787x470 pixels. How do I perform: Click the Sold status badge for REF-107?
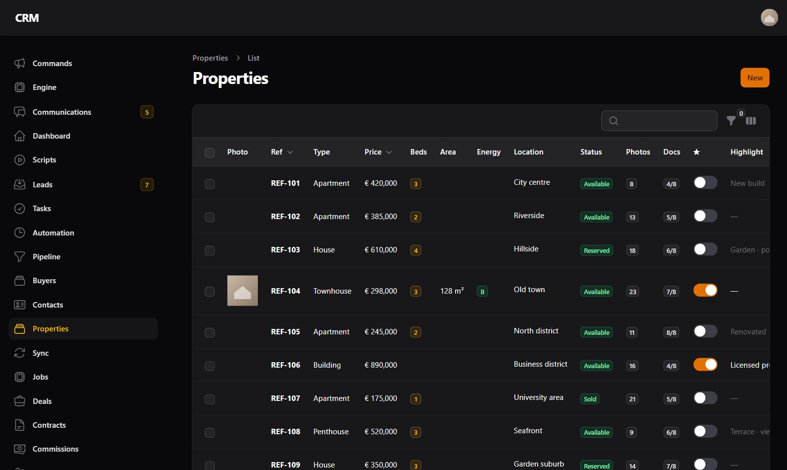pyautogui.click(x=590, y=399)
